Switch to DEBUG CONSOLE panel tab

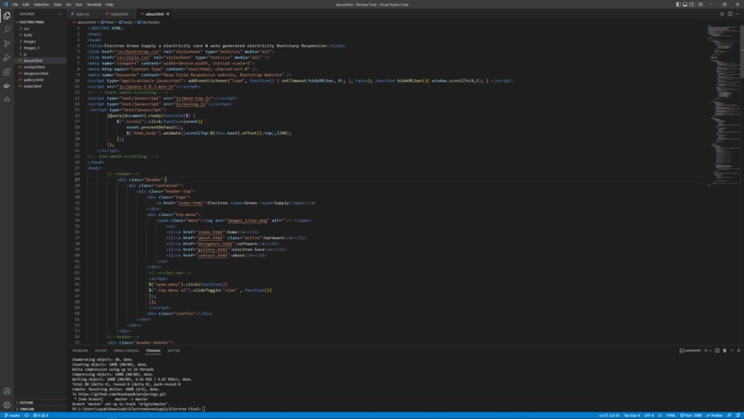click(x=126, y=351)
